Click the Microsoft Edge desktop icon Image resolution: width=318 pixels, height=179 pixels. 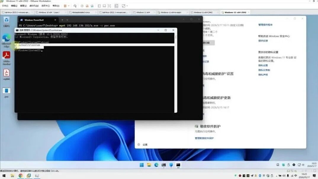(7, 41)
